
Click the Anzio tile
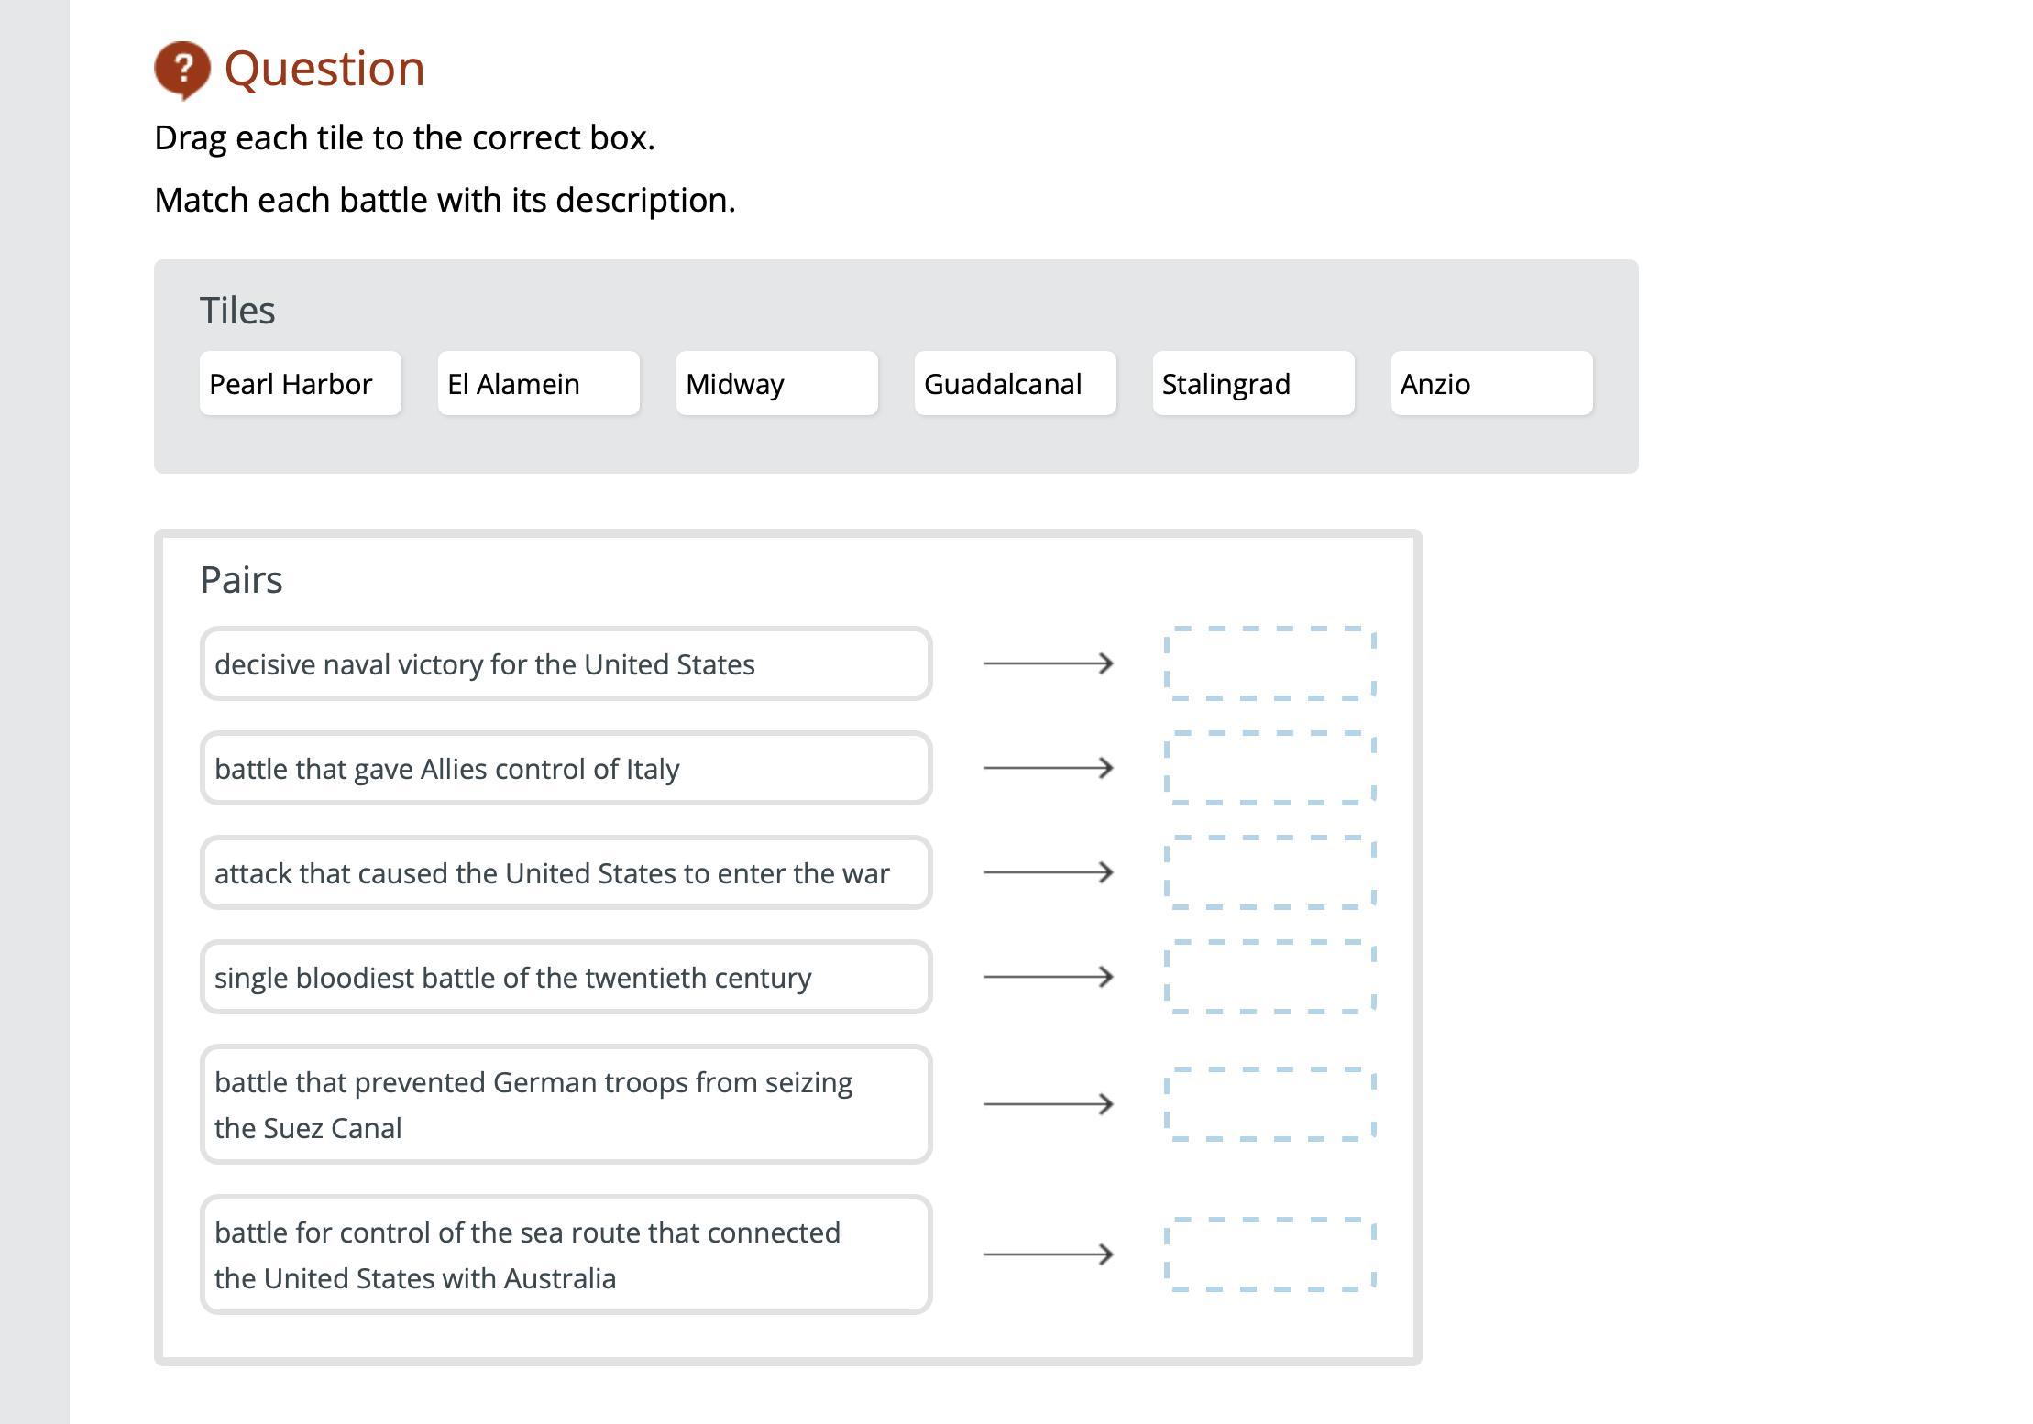[x=1491, y=383]
